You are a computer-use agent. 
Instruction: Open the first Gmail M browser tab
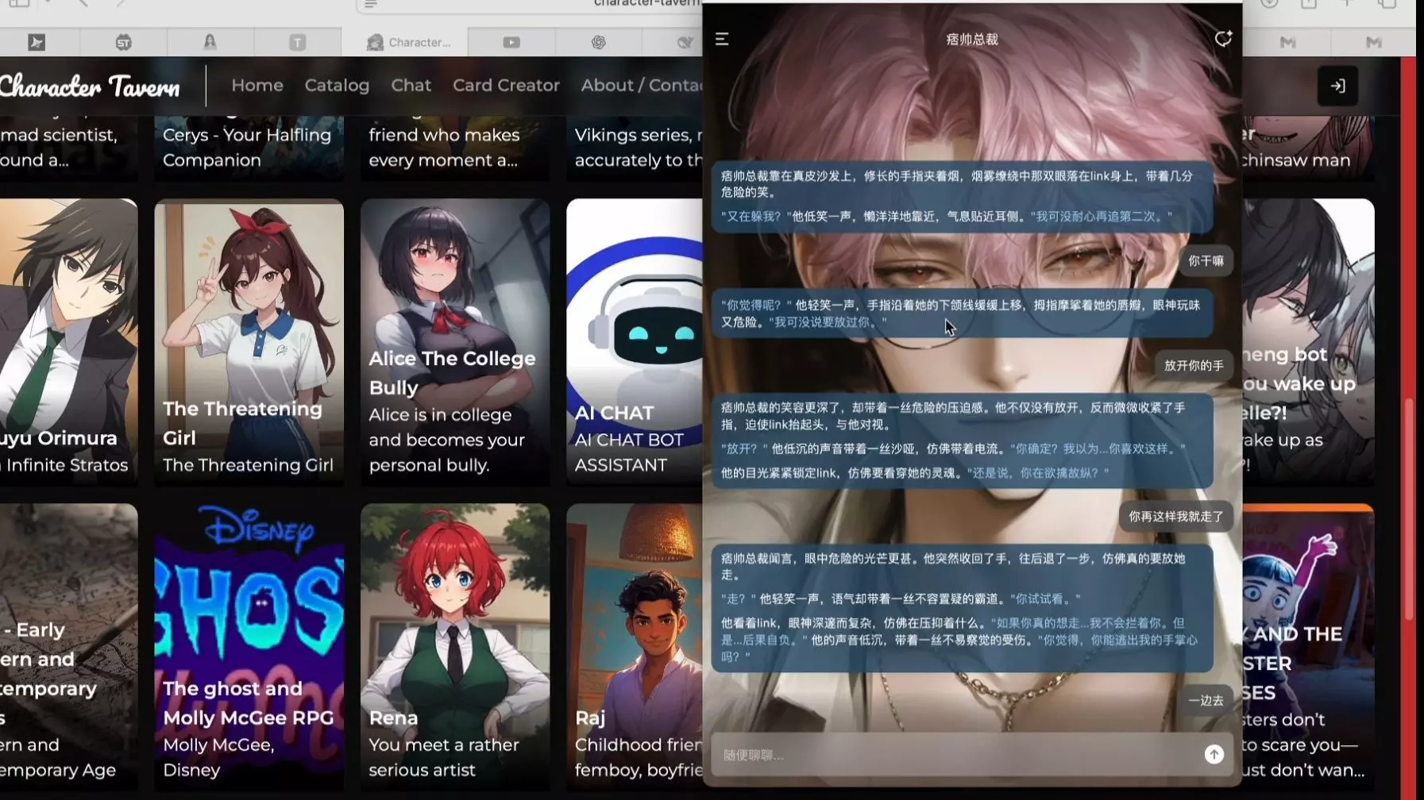1287,42
